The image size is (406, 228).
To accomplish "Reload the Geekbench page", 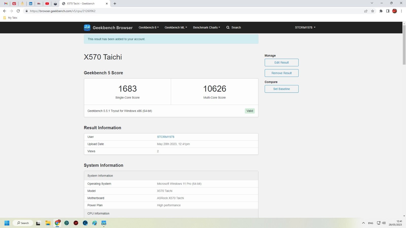I will pyautogui.click(x=18, y=11).
